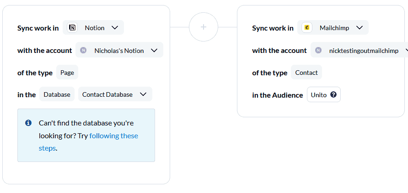Open the Mailchimp tool dropdown
408x193 pixels.
coord(333,27)
